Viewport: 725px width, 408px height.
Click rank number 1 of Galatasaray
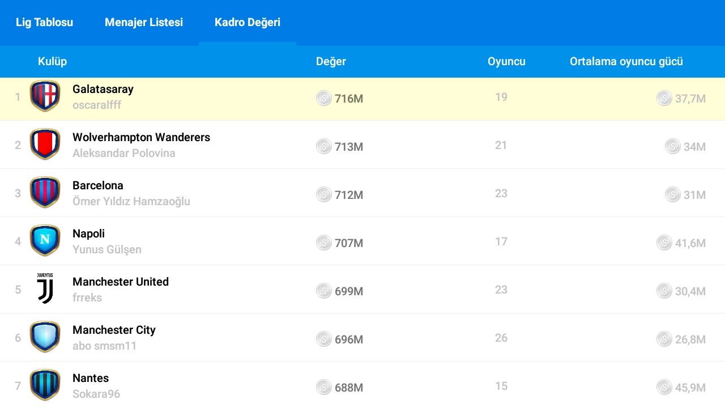point(18,97)
